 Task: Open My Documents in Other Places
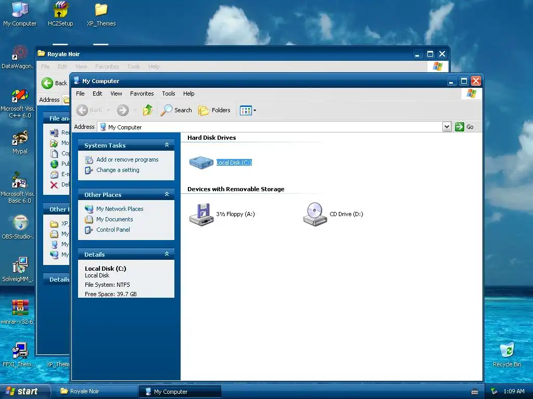pyautogui.click(x=115, y=220)
